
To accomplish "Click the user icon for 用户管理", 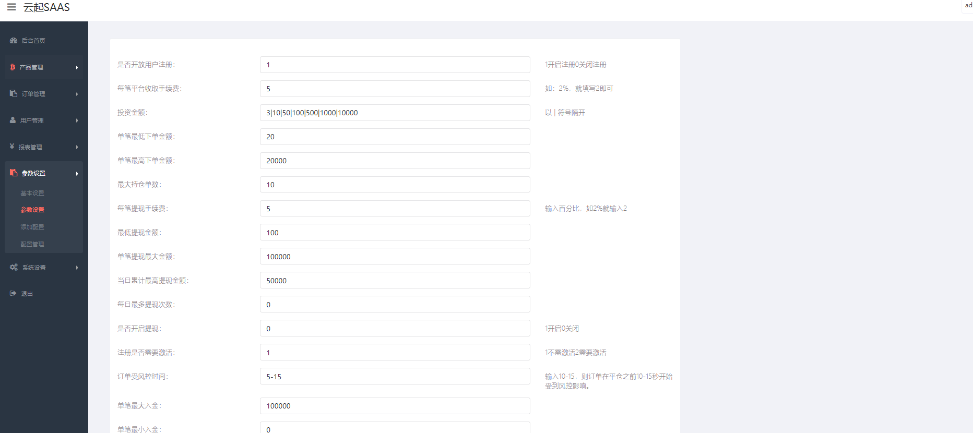I will pos(13,121).
